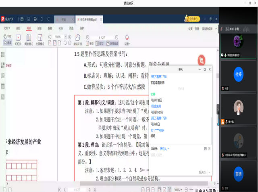The image size is (258, 192).
Task: Open the 注释 annotation tab
Action: [x=39, y=29]
